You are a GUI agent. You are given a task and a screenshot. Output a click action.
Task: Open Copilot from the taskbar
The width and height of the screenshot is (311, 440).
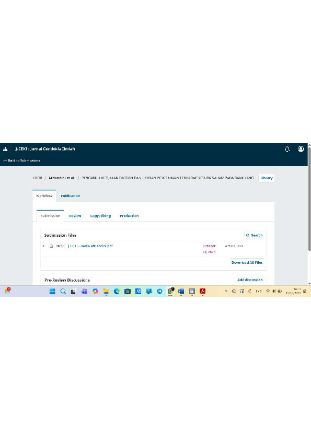click(95, 291)
